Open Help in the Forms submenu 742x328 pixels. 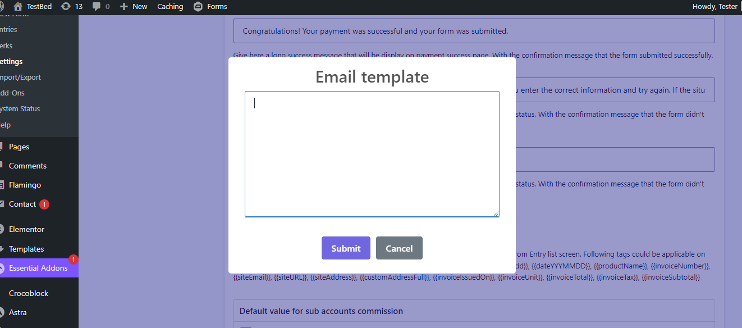coord(6,125)
